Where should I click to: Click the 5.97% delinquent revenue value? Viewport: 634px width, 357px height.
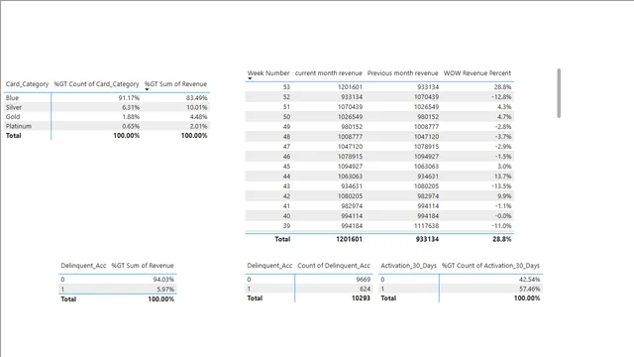click(165, 290)
